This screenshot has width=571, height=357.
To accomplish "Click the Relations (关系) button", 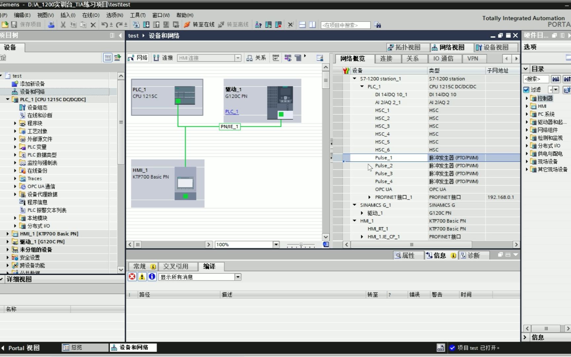I will [x=256, y=58].
